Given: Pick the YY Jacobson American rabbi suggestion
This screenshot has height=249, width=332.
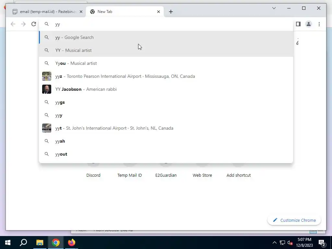Looking at the screenshot, I should click(x=166, y=89).
